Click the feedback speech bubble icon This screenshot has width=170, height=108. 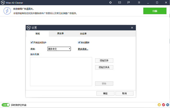[x=128, y=3]
